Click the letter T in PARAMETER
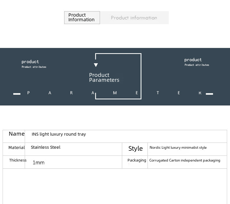Viewport: 230px width, 204px height. [x=158, y=93]
